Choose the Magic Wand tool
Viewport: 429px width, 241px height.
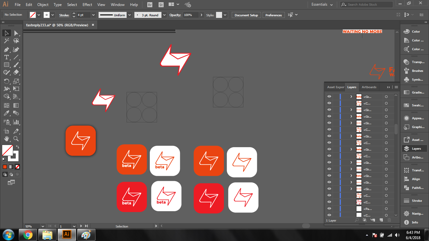tap(6, 41)
